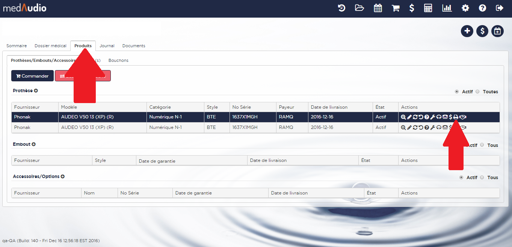Open the calculator from the top bar
Viewport: 512px width, 247px height.
428,8
